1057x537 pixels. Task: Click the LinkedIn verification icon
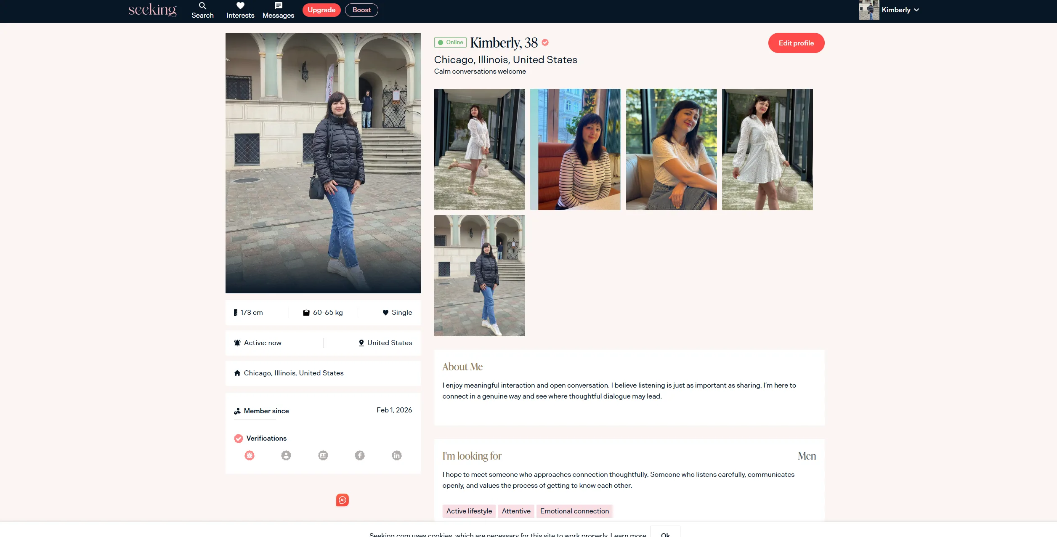[x=397, y=455]
